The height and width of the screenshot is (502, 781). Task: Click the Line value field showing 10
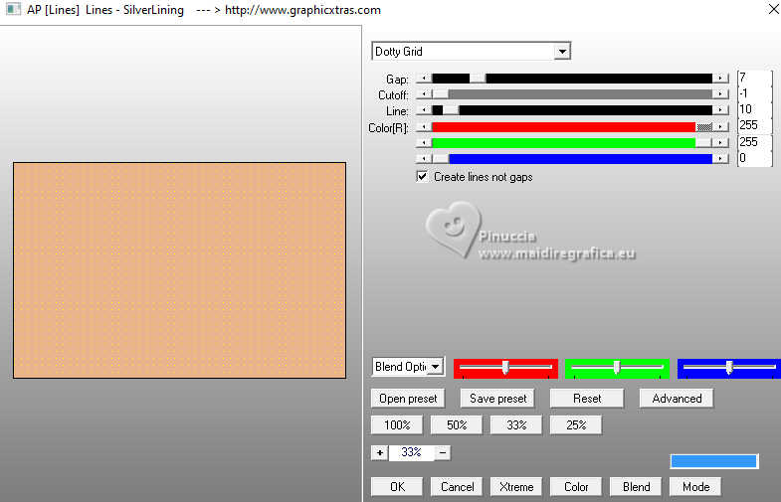(x=754, y=109)
